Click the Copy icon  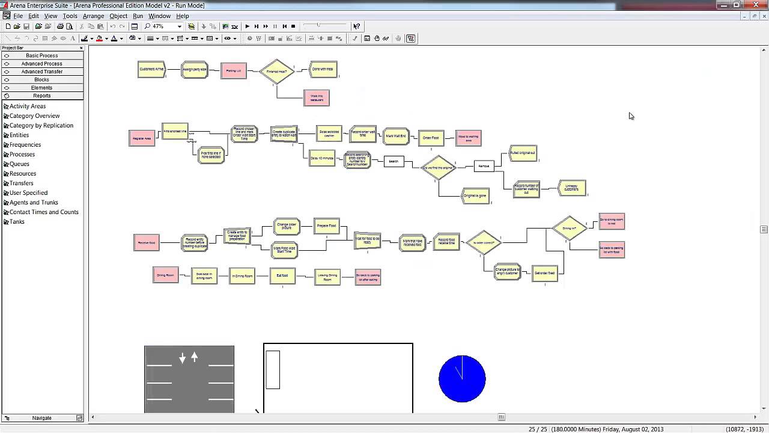[x=91, y=26]
